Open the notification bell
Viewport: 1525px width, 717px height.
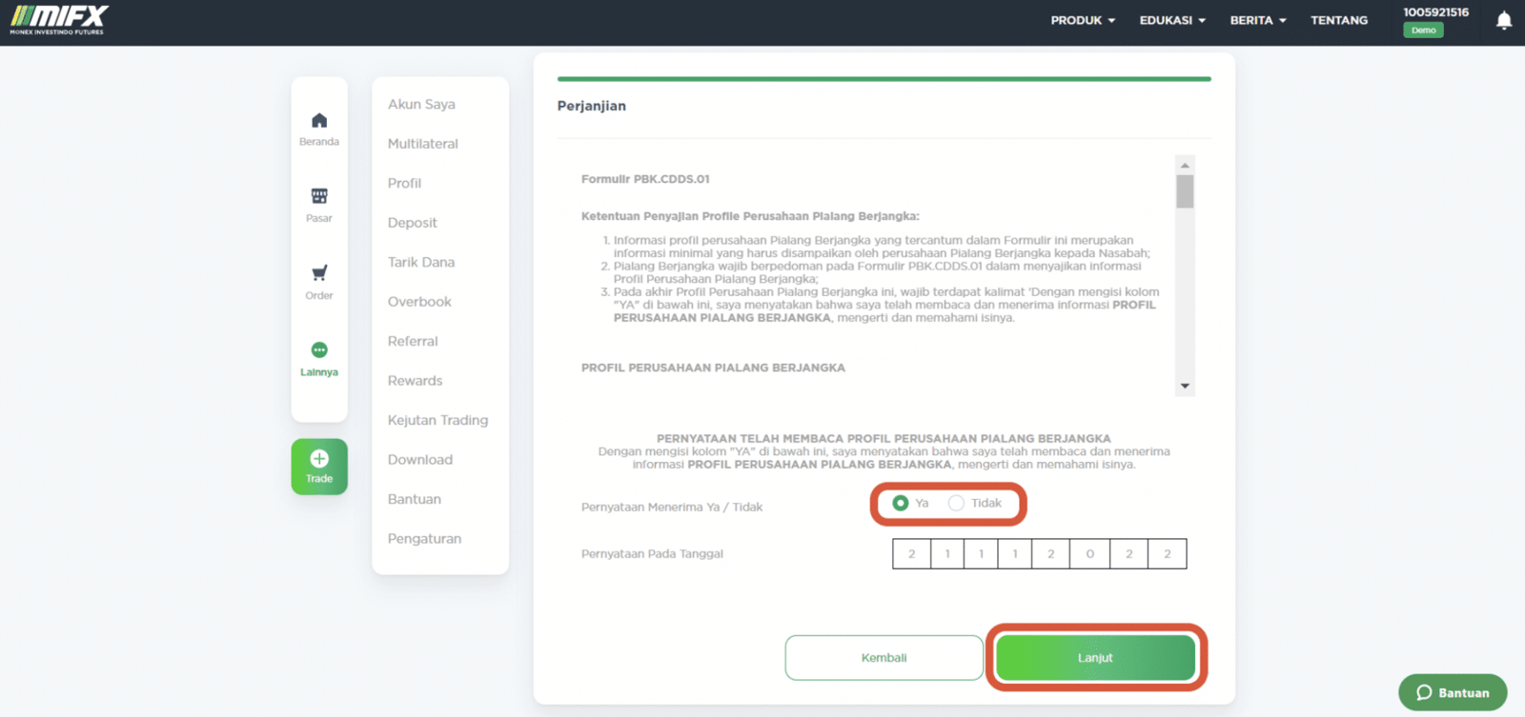point(1504,20)
